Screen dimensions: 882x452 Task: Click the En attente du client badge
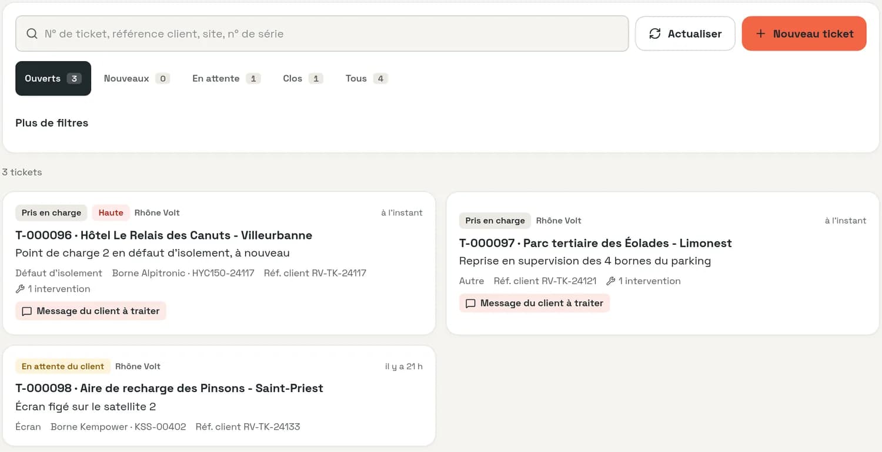click(x=63, y=366)
